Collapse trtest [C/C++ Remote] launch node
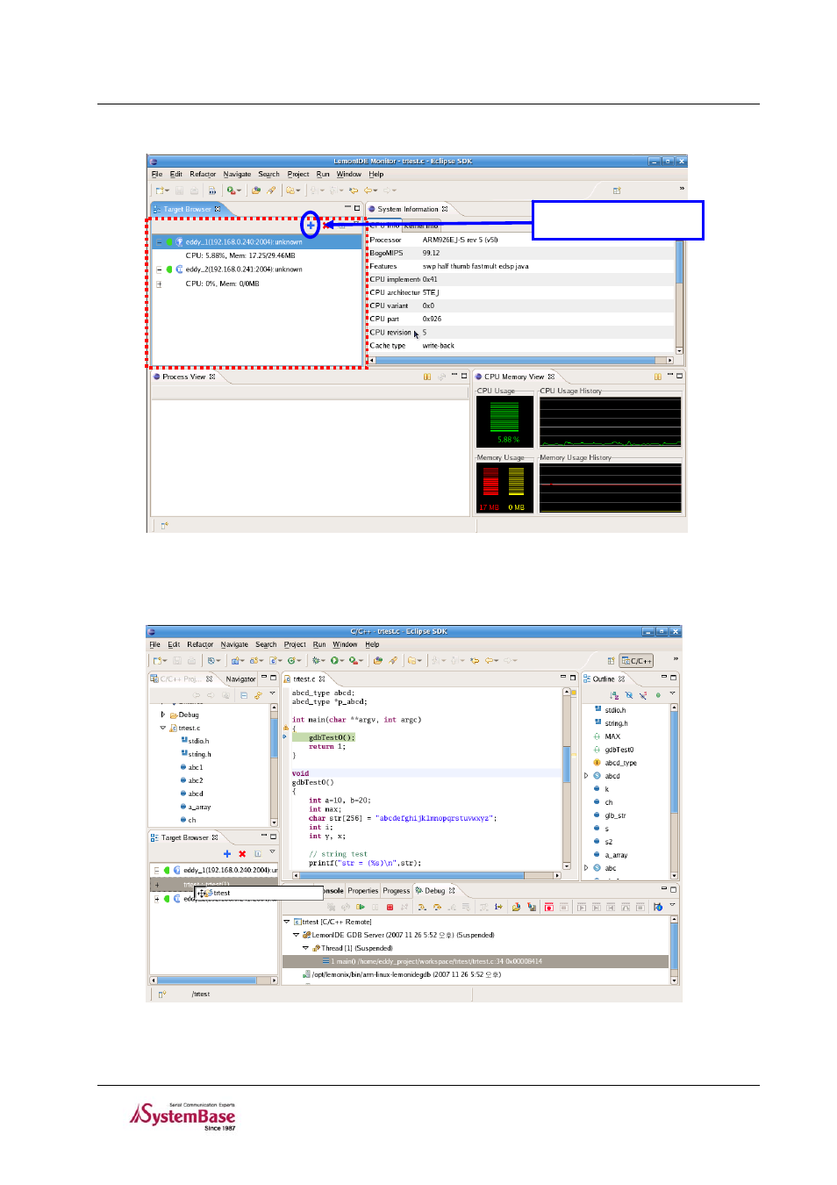The width and height of the screenshot is (837, 1185). pos(287,922)
